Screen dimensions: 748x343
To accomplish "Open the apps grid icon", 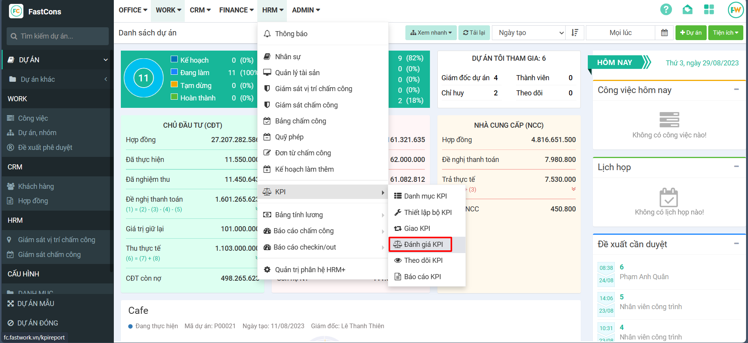I will [x=709, y=10].
